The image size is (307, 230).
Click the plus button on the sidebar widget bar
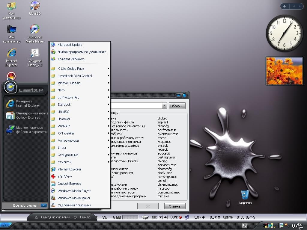tap(285, 6)
